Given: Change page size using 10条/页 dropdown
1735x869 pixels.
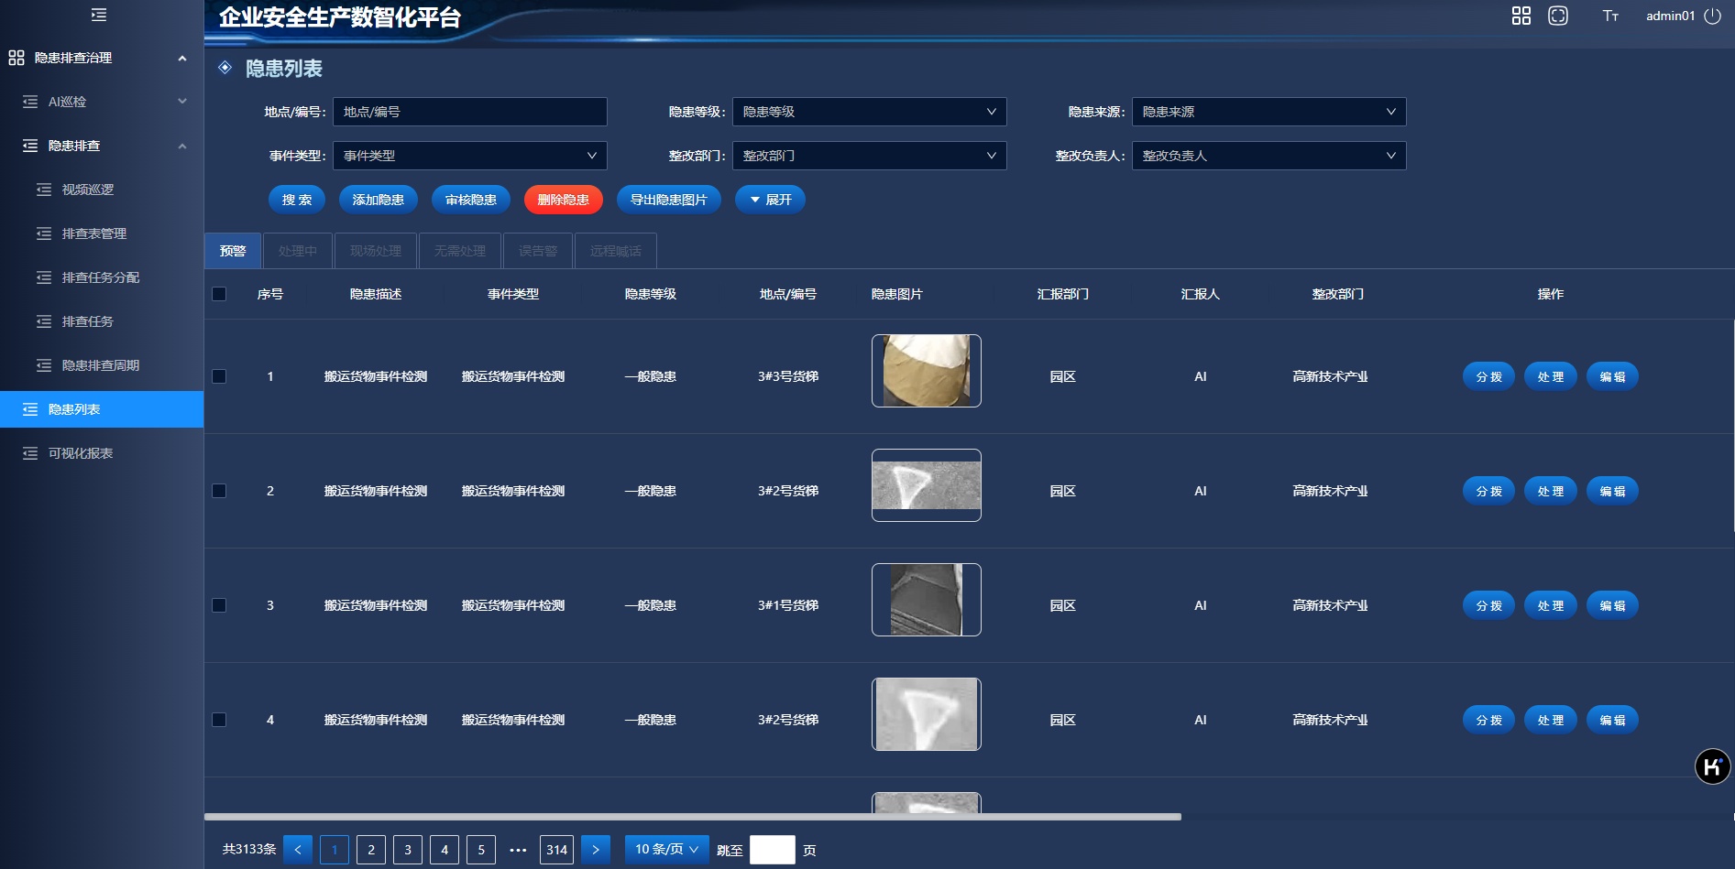Looking at the screenshot, I should point(666,850).
